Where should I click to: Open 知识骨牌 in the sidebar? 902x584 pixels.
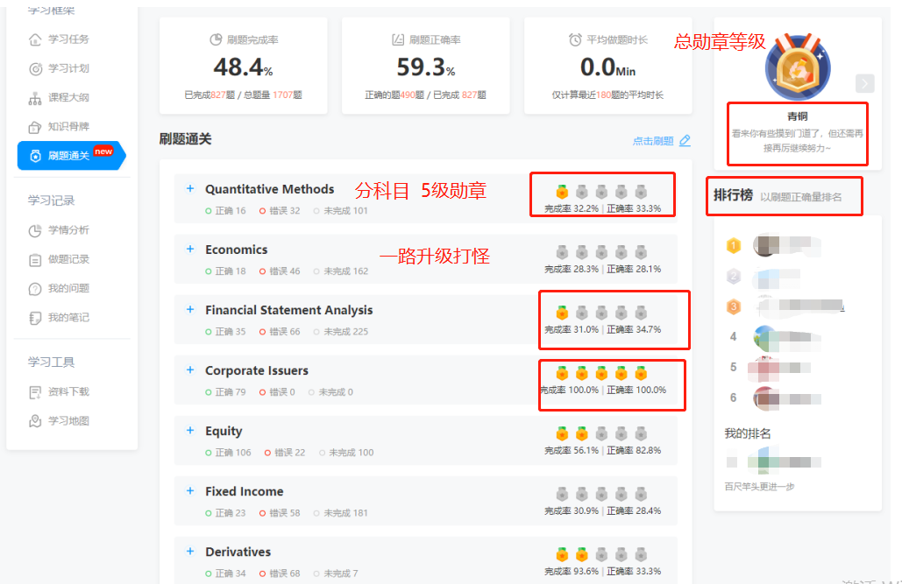tap(59, 126)
